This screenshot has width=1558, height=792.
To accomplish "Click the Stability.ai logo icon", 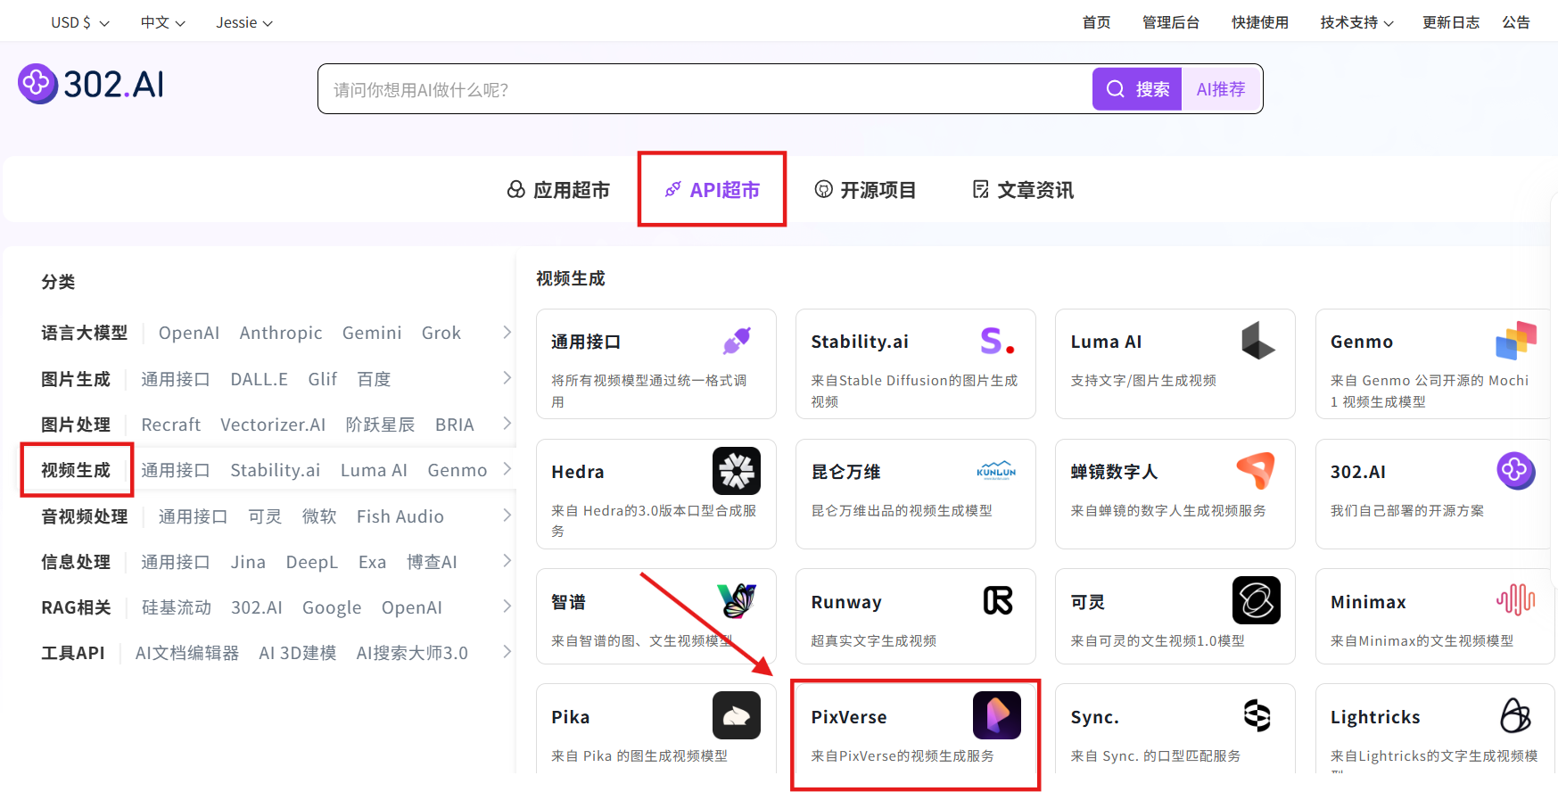I will coord(997,341).
